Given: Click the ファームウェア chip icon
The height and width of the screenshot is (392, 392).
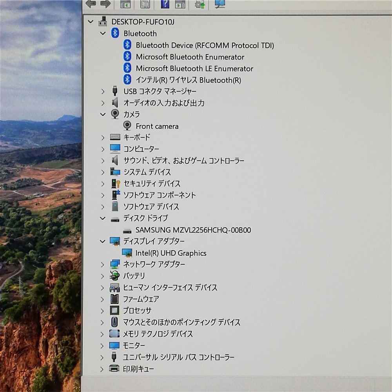Looking at the screenshot, I should 114,299.
